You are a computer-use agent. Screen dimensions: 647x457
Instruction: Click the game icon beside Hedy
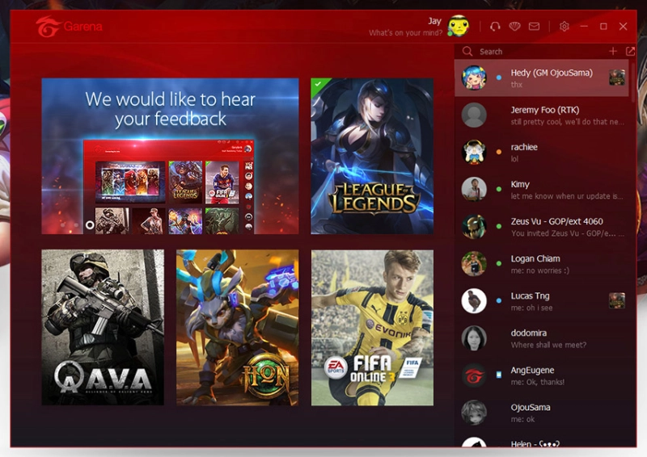[x=617, y=78]
